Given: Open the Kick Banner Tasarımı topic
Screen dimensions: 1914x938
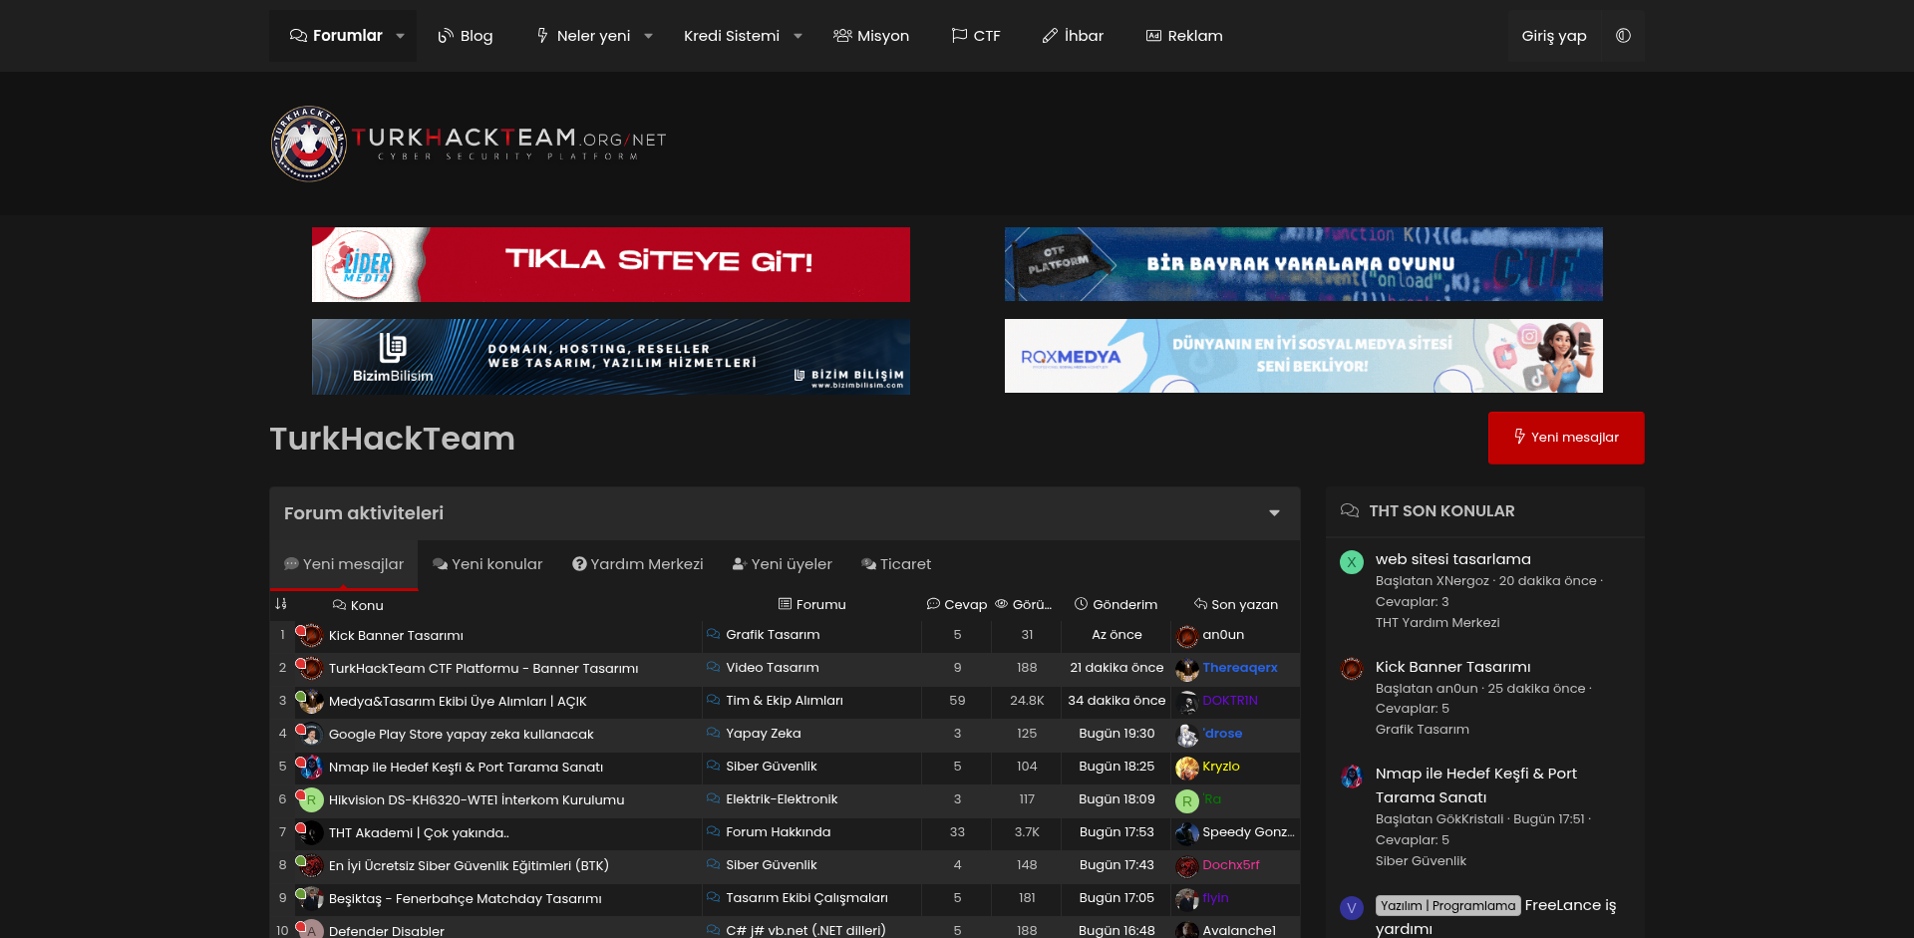Looking at the screenshot, I should pyautogui.click(x=396, y=636).
